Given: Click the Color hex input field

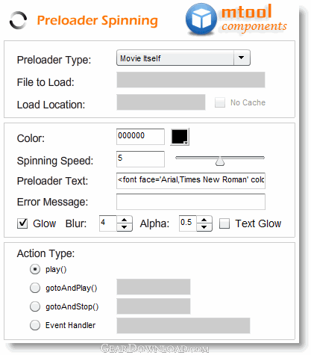Looking at the screenshot, I should [140, 137].
